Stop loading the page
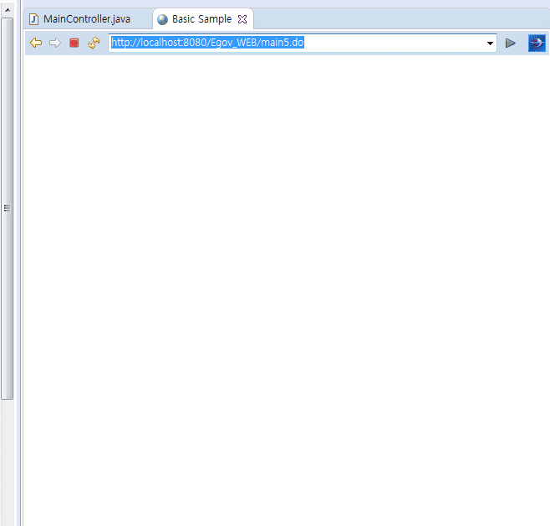Screen dimensions: 550x526 (x=74, y=43)
